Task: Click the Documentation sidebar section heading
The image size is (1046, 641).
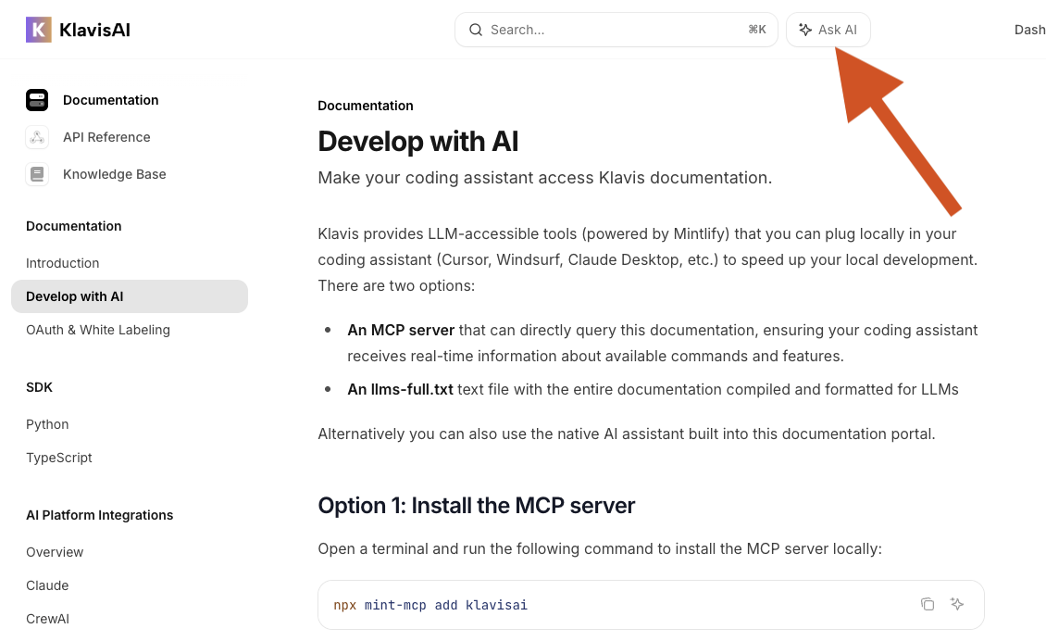Action: (x=74, y=226)
